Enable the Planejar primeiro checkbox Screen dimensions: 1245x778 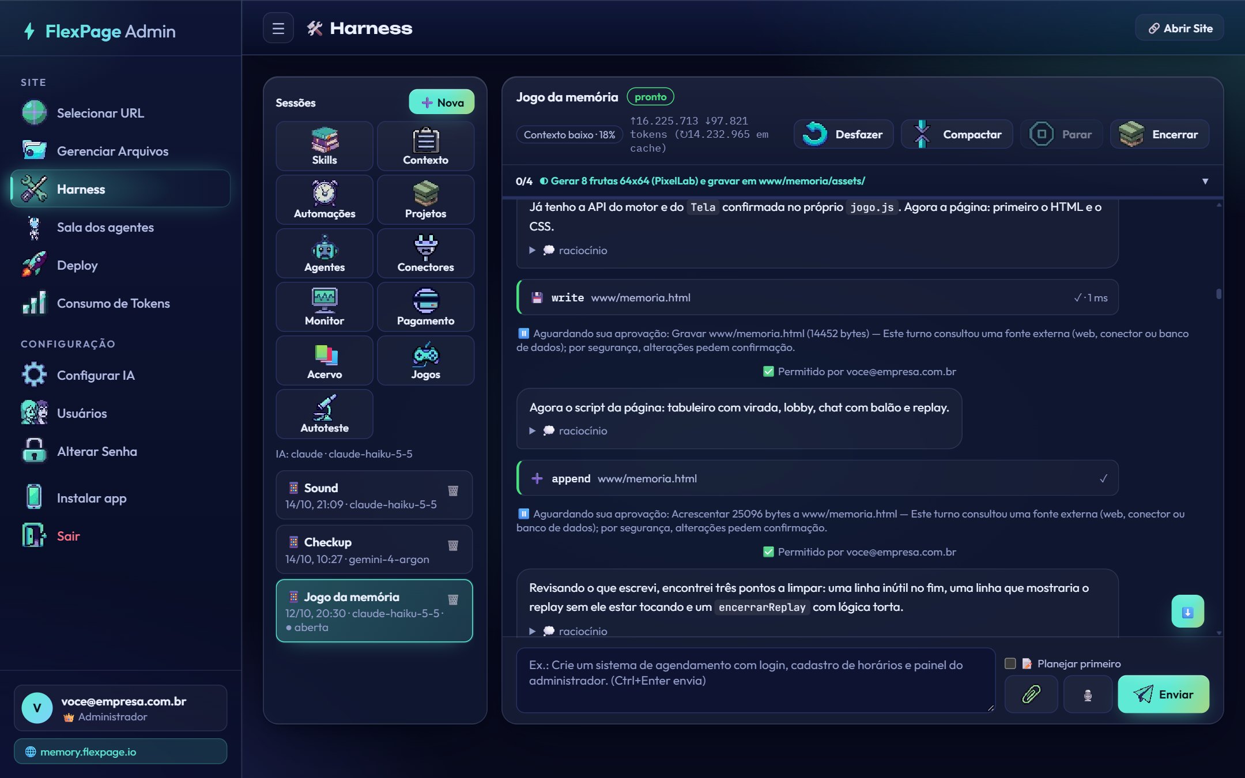[x=1010, y=663]
